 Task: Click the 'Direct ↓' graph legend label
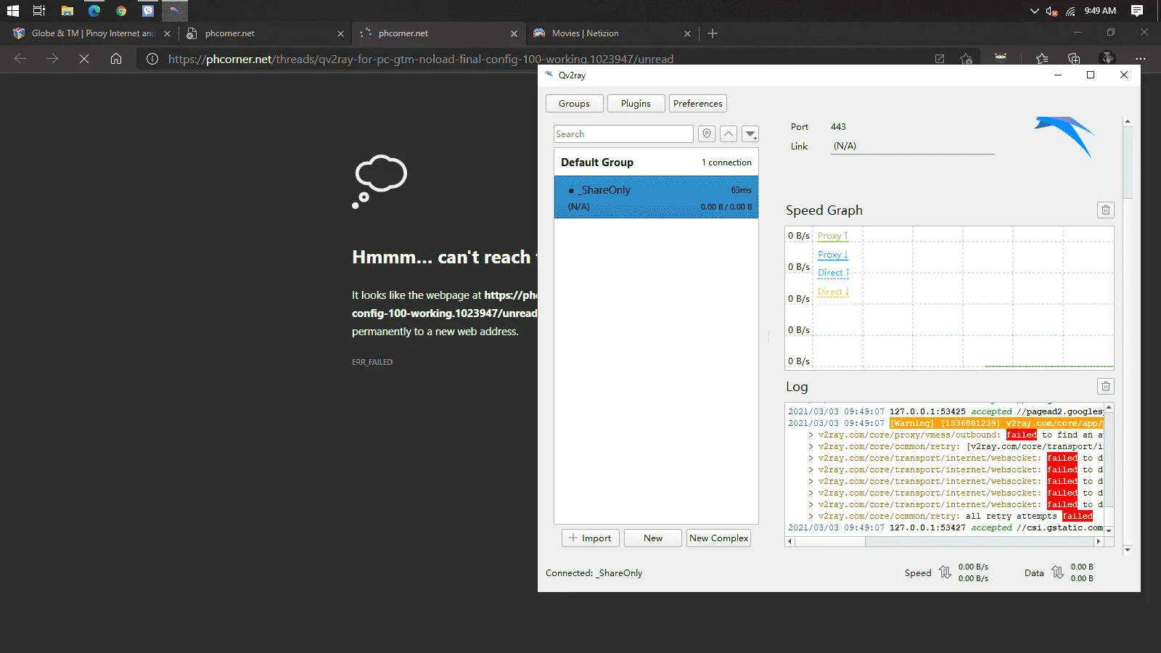click(832, 292)
